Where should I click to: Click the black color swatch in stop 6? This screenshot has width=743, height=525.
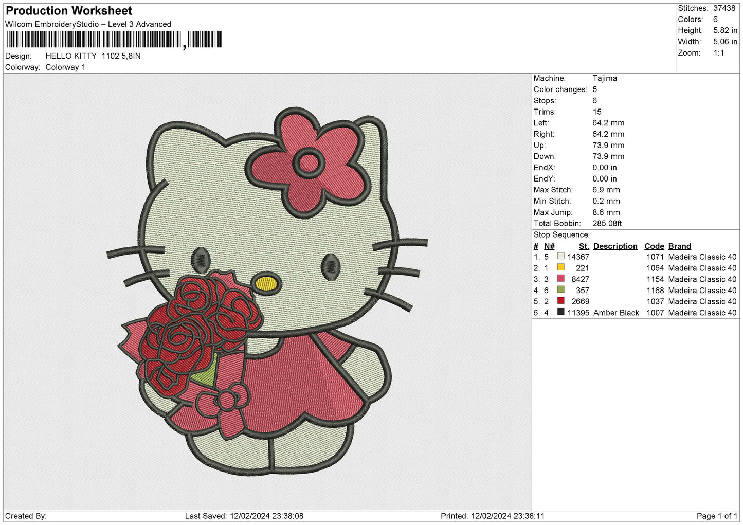pyautogui.click(x=560, y=312)
